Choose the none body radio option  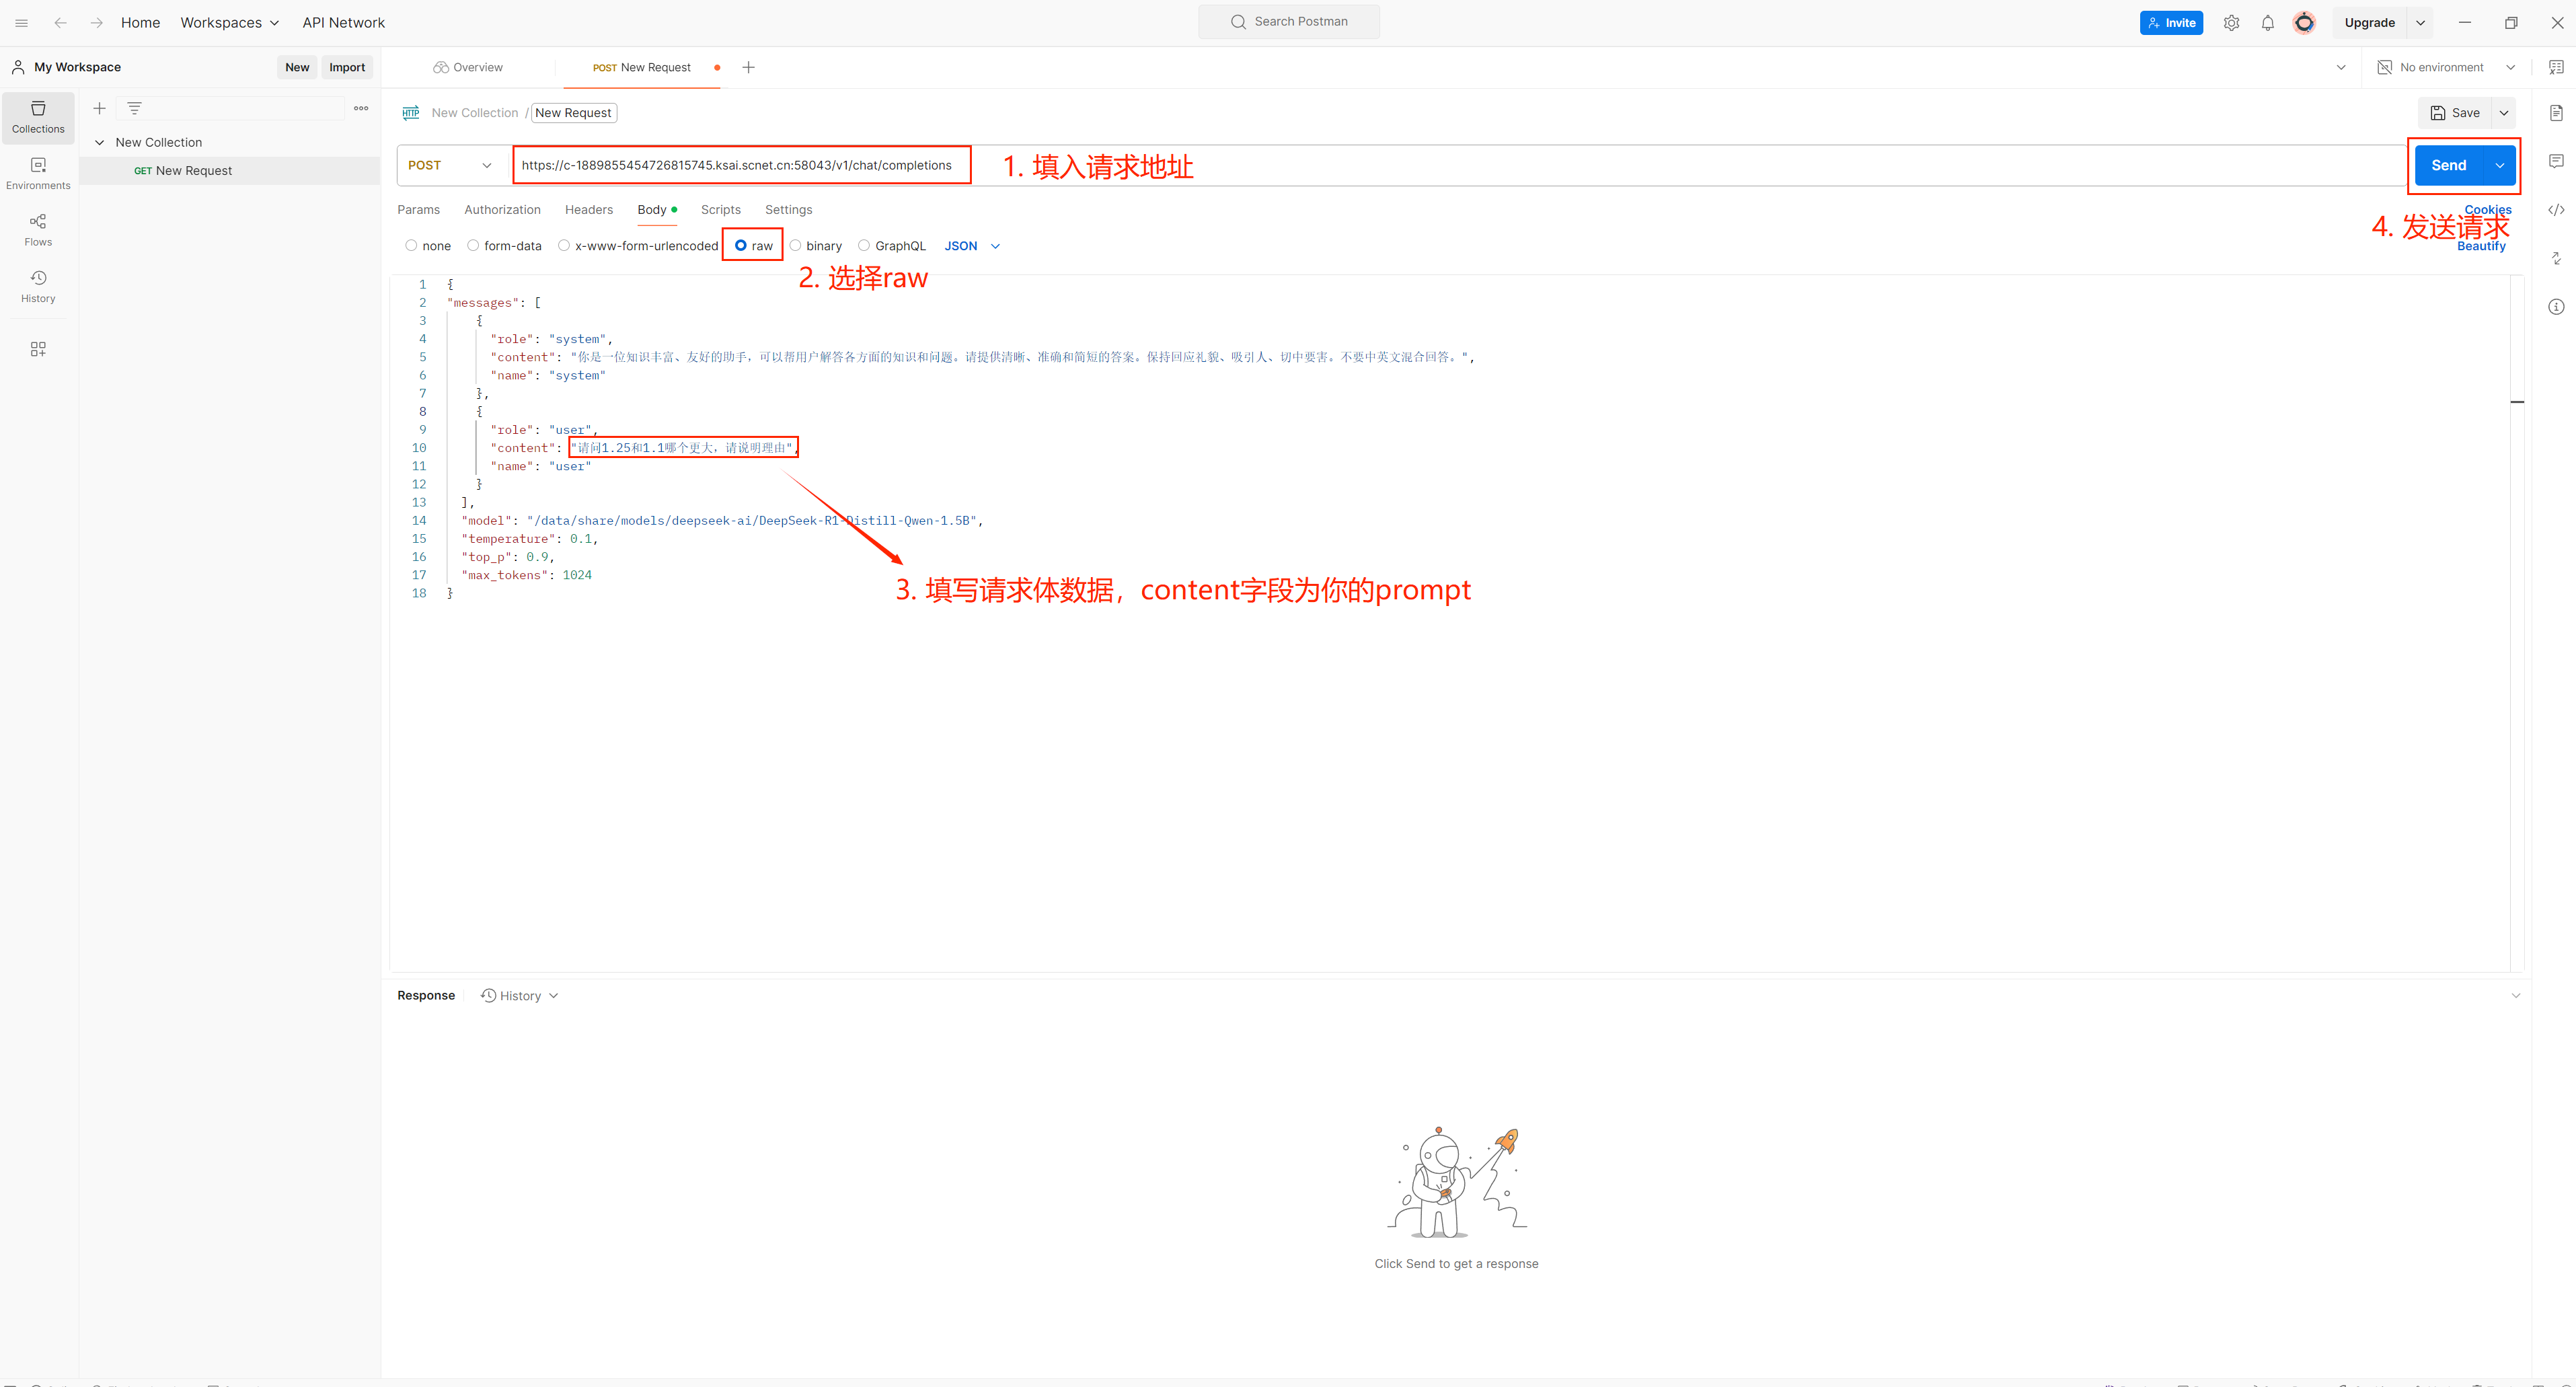[x=411, y=246]
